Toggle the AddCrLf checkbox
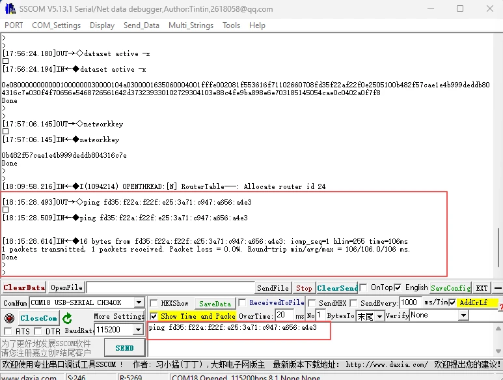503x380 pixels. 453,303
